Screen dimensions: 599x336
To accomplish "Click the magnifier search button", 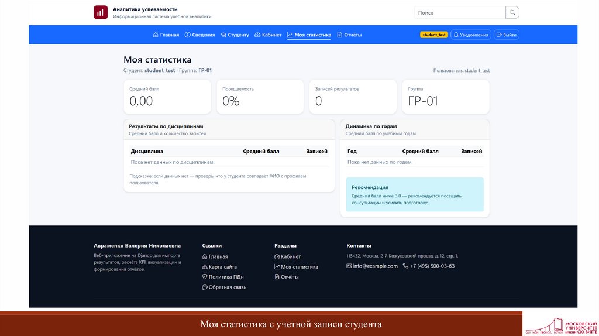I will click(512, 13).
